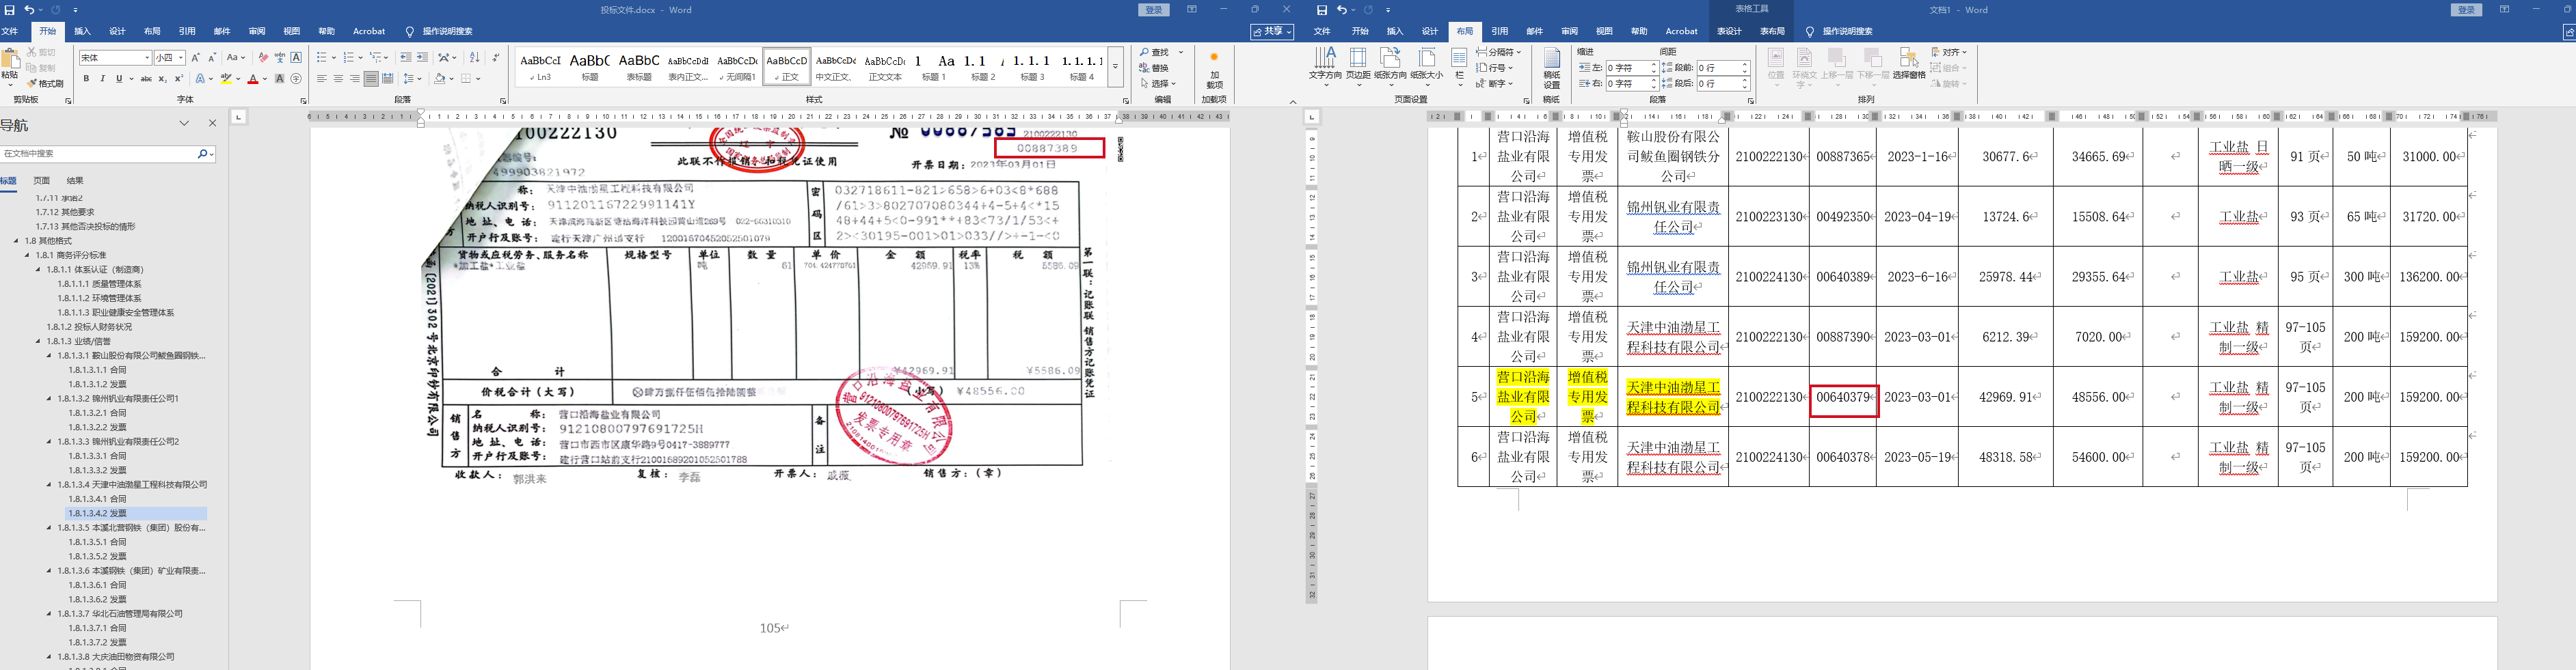Click paragraph shading paint bucket
Viewport: 2576px width, 670px height.
point(440,79)
